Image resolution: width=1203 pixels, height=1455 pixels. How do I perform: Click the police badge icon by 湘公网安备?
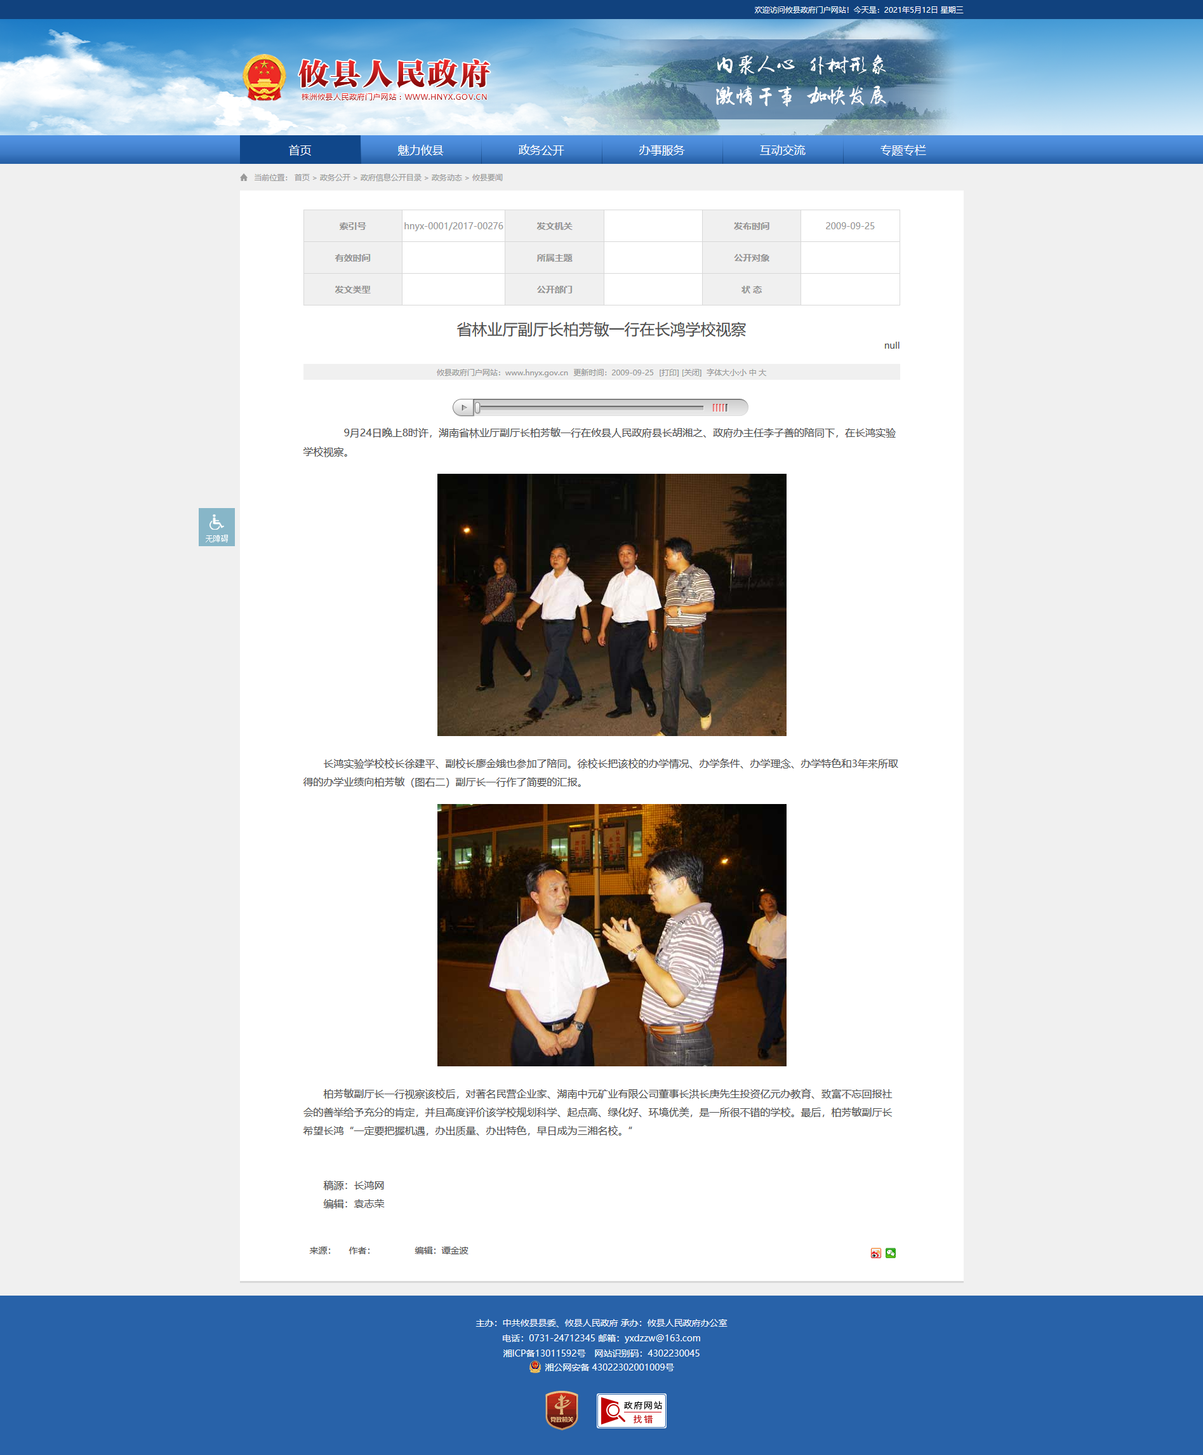[x=535, y=1366]
